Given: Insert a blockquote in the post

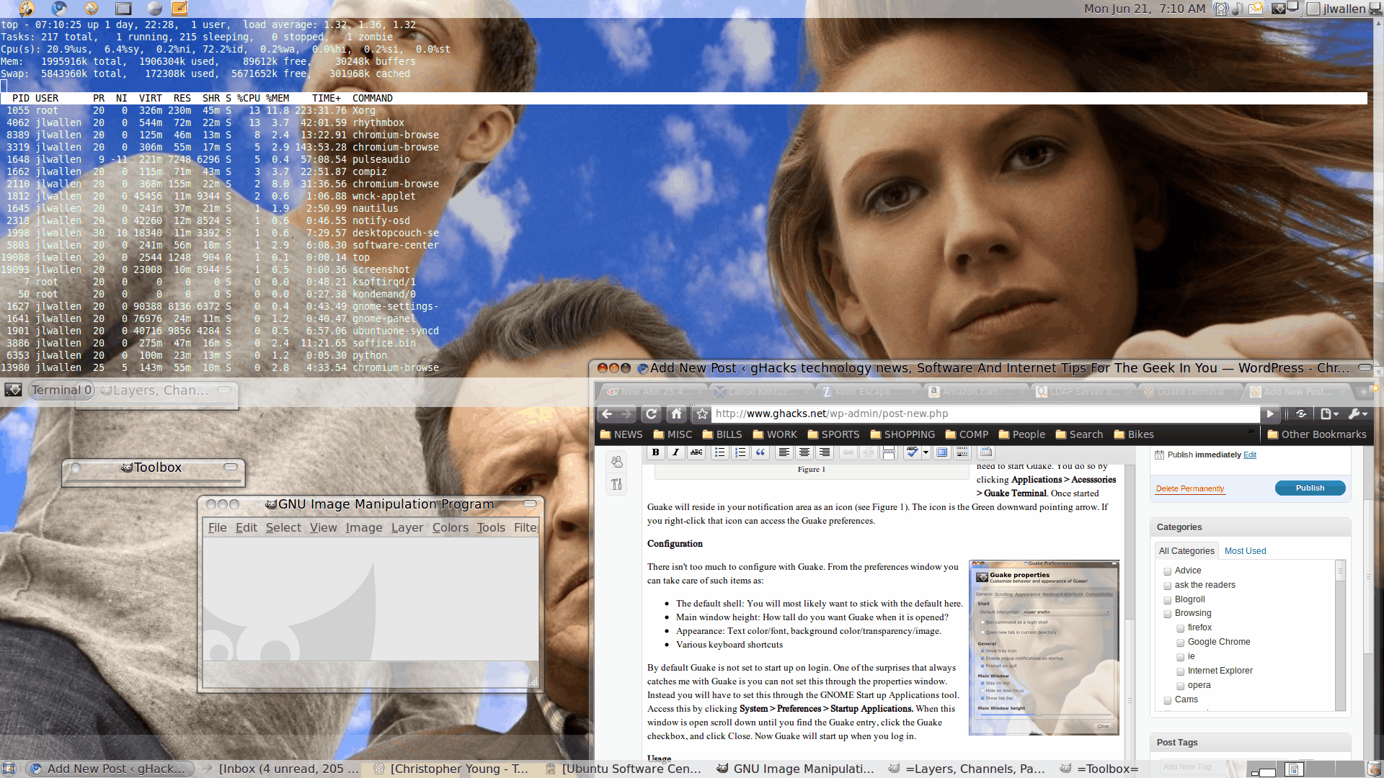Looking at the screenshot, I should 760,452.
